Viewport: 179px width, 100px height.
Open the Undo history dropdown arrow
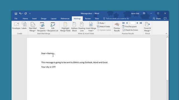point(23,14)
